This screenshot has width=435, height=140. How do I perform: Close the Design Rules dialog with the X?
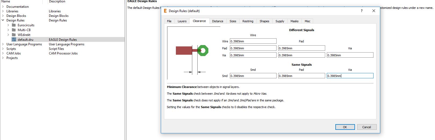[x=374, y=11]
